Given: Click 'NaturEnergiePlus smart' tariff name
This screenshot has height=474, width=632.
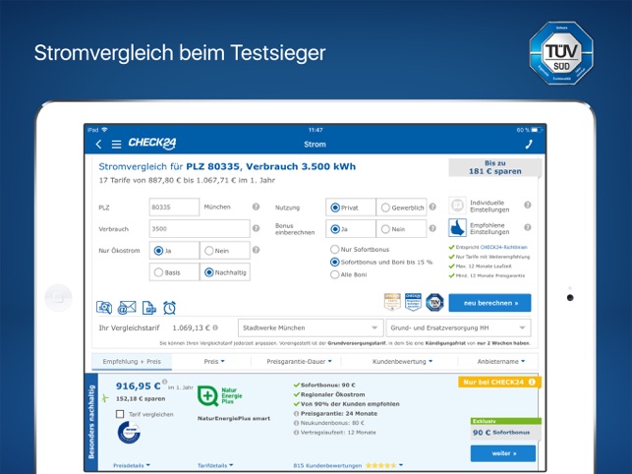Looking at the screenshot, I should tap(234, 418).
